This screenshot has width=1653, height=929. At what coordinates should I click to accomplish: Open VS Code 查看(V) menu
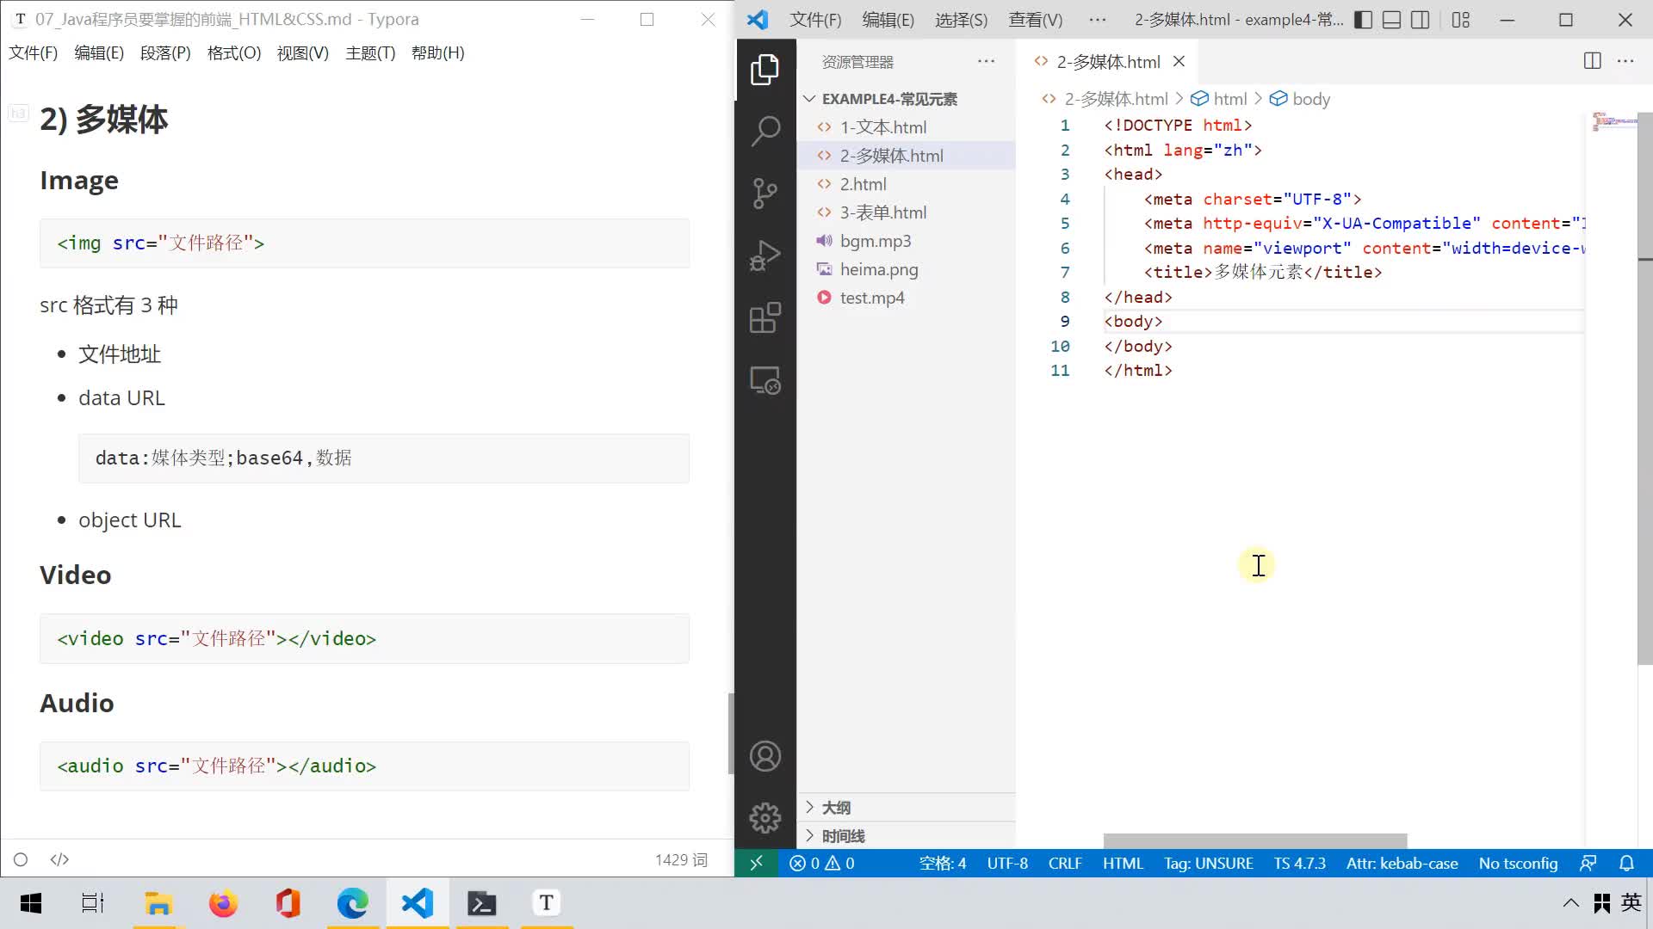[1036, 20]
